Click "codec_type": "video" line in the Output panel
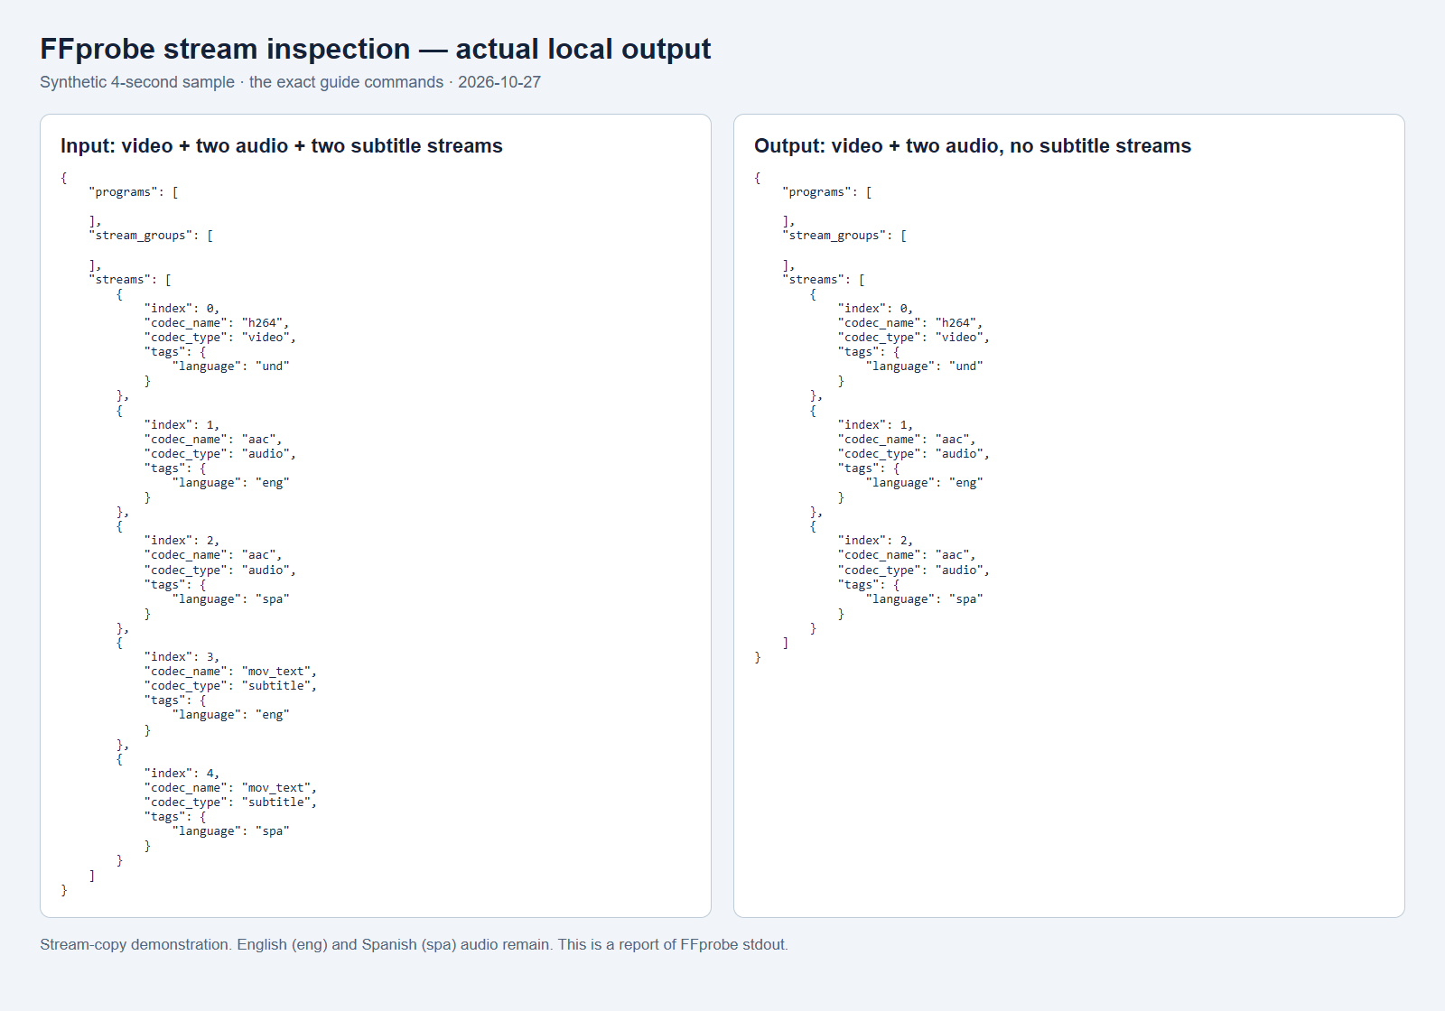The image size is (1445, 1011). [x=914, y=338]
